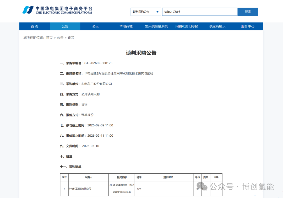The image size is (283, 198).
Task: Click the 正文 breadcrumb entry
Action: click(71, 38)
